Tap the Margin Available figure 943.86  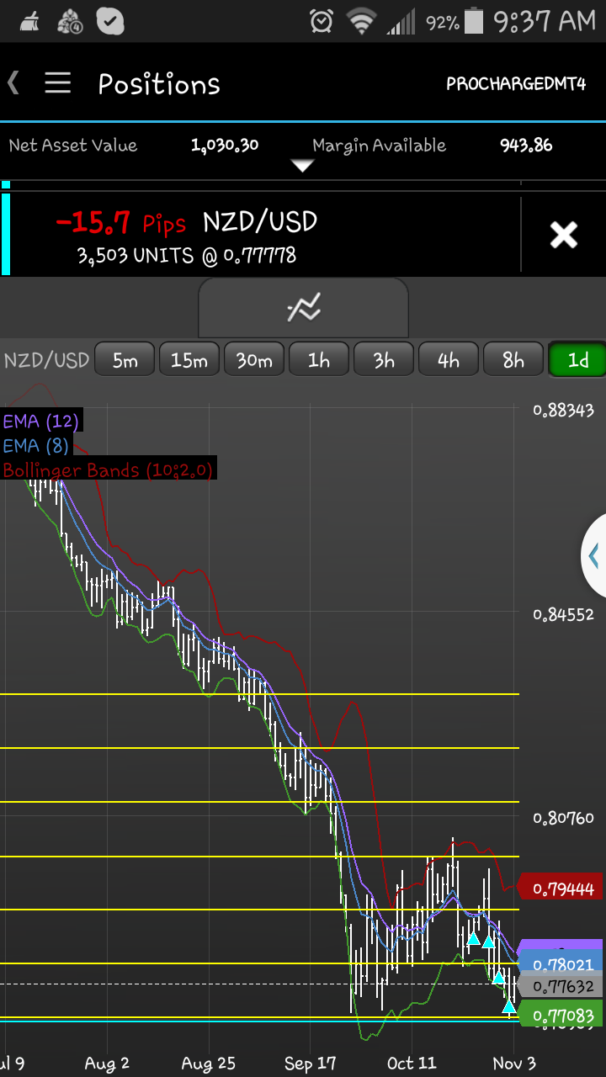tap(526, 146)
